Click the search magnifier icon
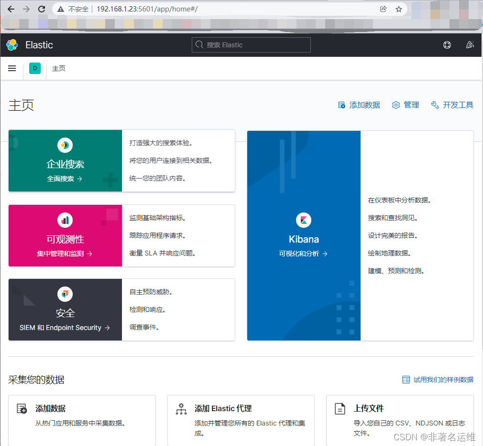This screenshot has height=446, width=483. [x=199, y=45]
